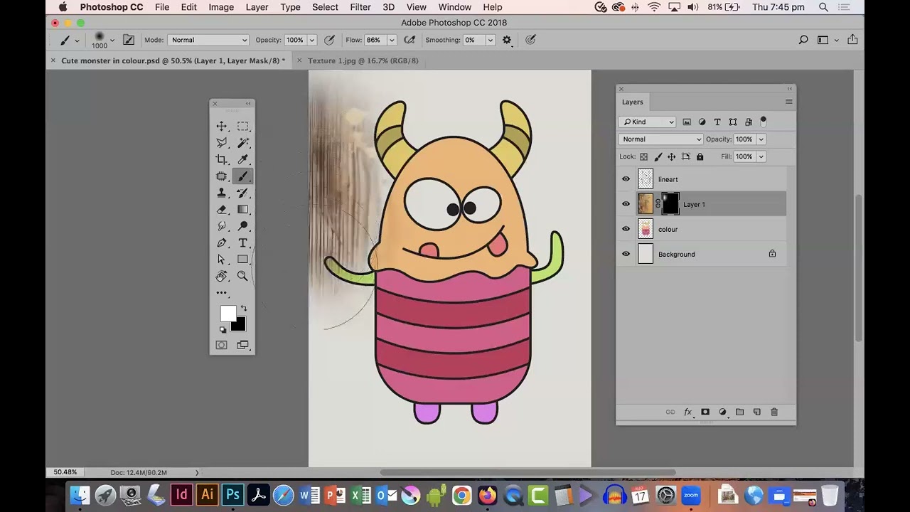Select the Clone Stamp tool
This screenshot has width=910, height=512.
222,193
